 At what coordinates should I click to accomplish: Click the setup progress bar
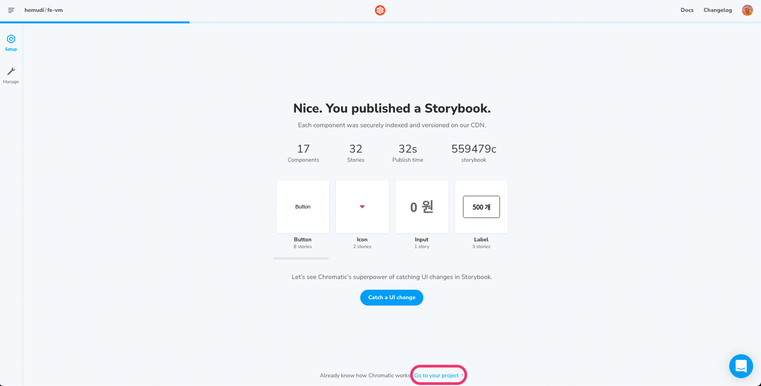pos(380,23)
